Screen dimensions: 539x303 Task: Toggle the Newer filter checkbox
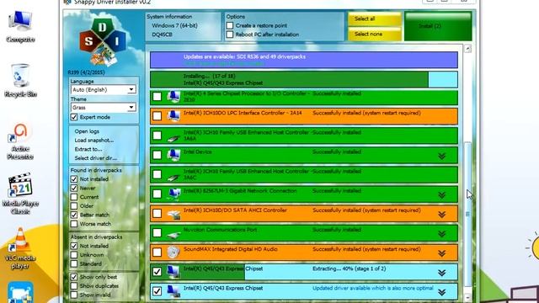click(74, 188)
